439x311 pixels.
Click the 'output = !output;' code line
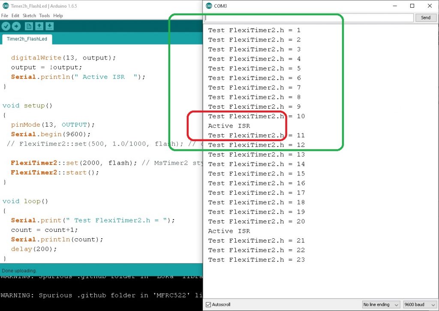click(x=46, y=67)
